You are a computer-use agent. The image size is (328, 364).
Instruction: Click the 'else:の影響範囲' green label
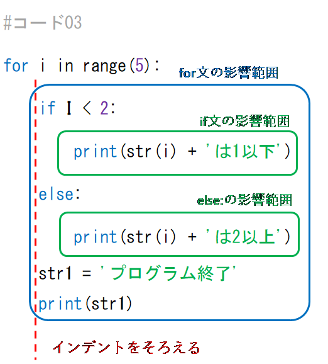244,200
